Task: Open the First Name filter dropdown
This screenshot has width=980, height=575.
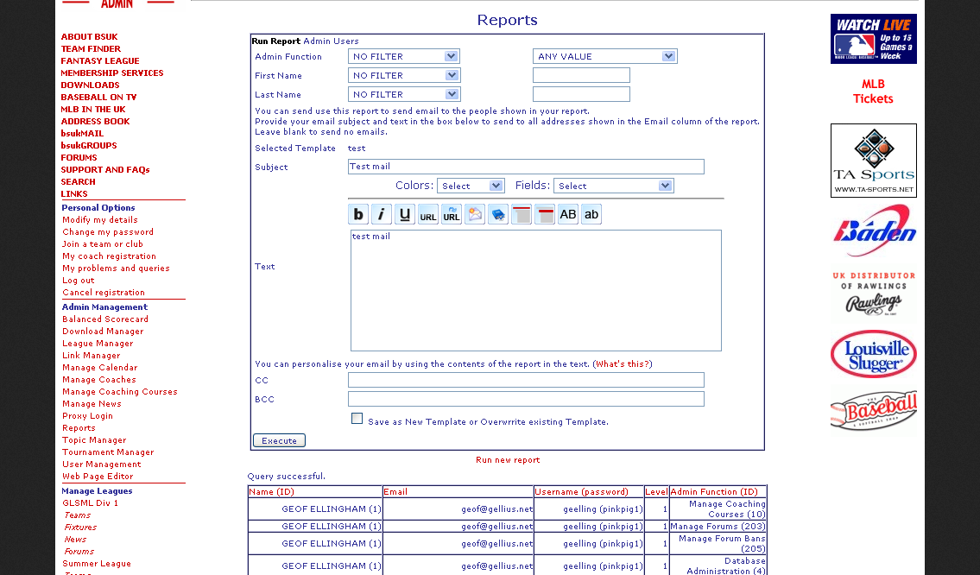Action: (404, 76)
